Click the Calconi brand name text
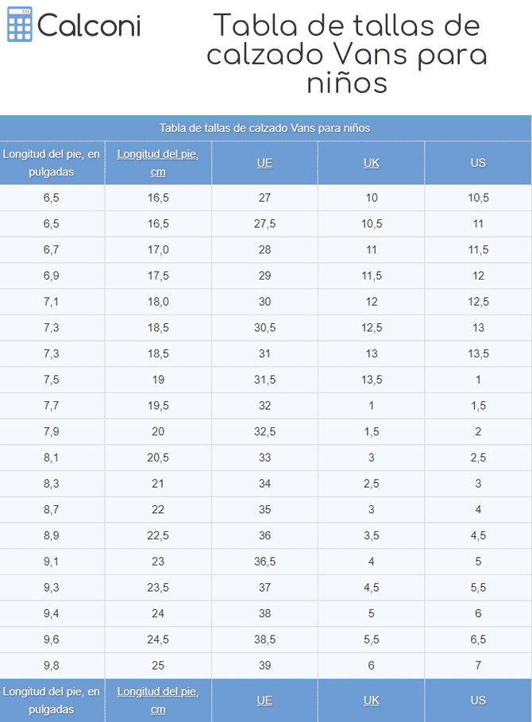This screenshot has height=722, width=532. coord(89,26)
